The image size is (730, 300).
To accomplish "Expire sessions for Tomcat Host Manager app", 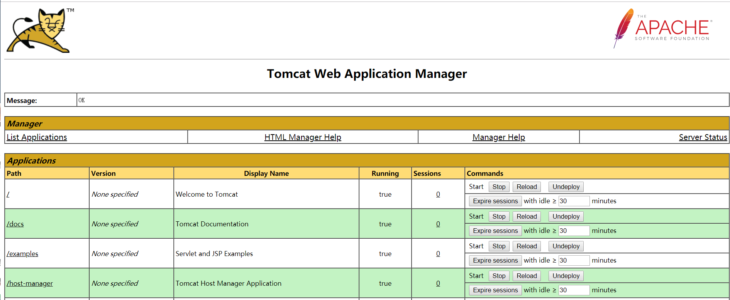I will click(495, 290).
